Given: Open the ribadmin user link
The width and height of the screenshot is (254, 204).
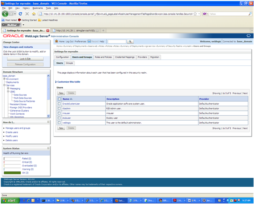Looking at the screenshot, I should tap(67, 108).
